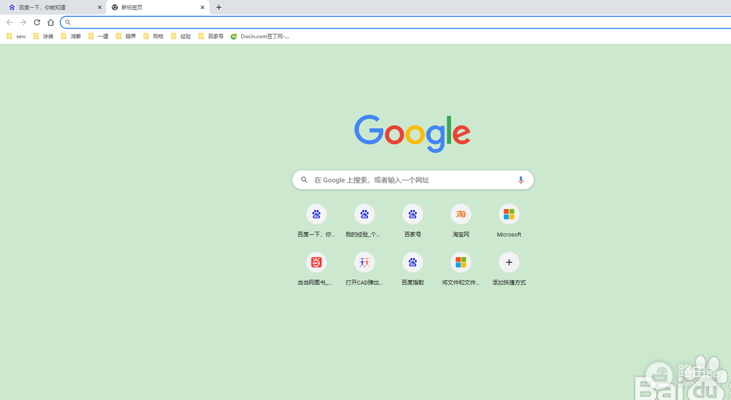
Task: Select the 新标签页 tab
Action: coord(158,7)
